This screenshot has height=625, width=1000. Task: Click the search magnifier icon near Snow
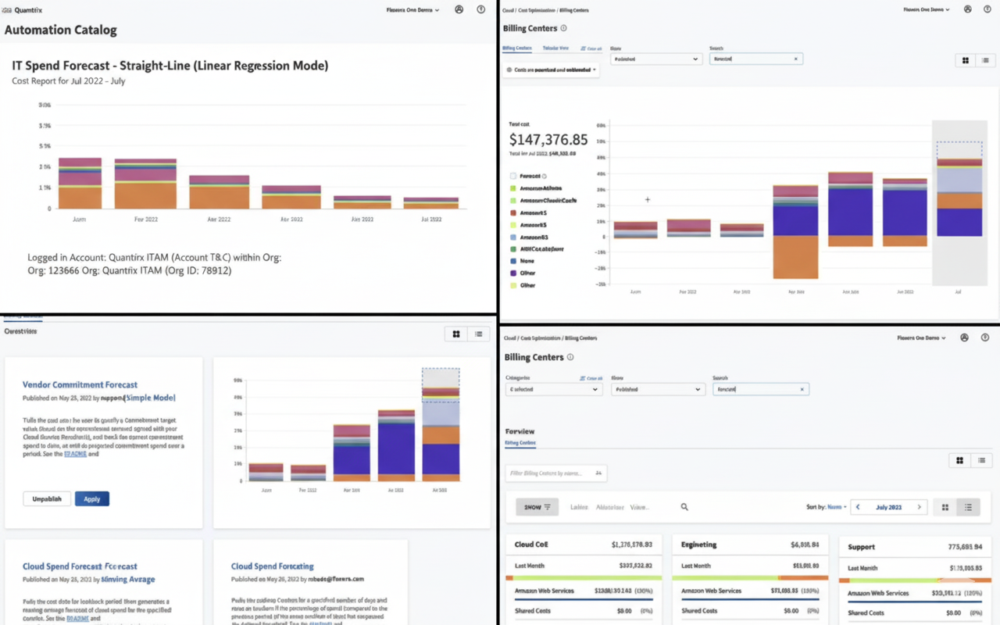tap(684, 506)
